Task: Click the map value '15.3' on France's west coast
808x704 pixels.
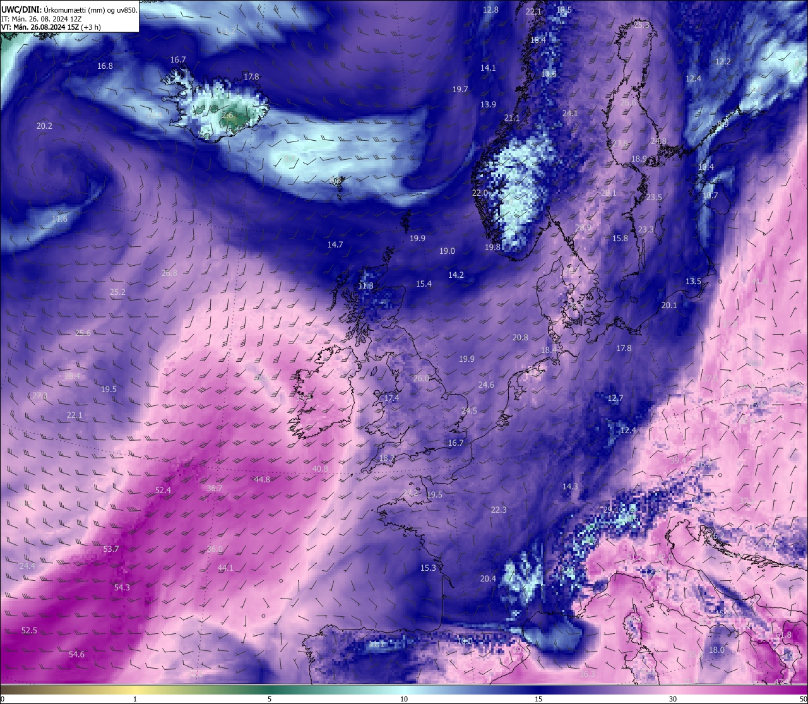Action: tap(428, 568)
